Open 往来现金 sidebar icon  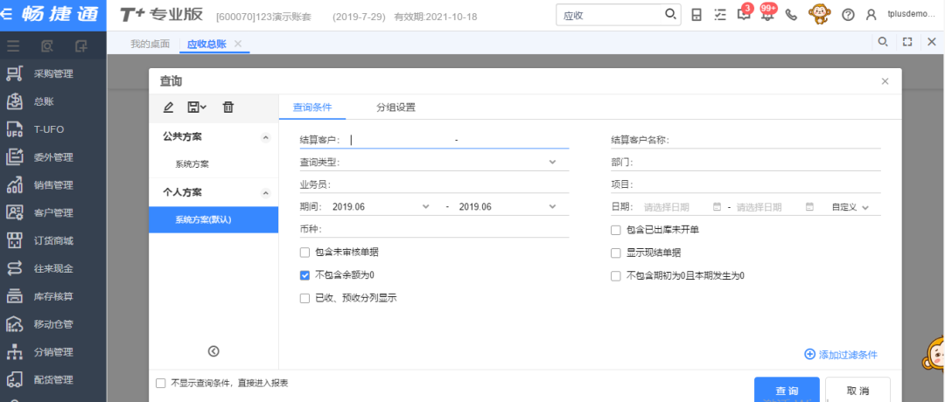click(x=14, y=268)
